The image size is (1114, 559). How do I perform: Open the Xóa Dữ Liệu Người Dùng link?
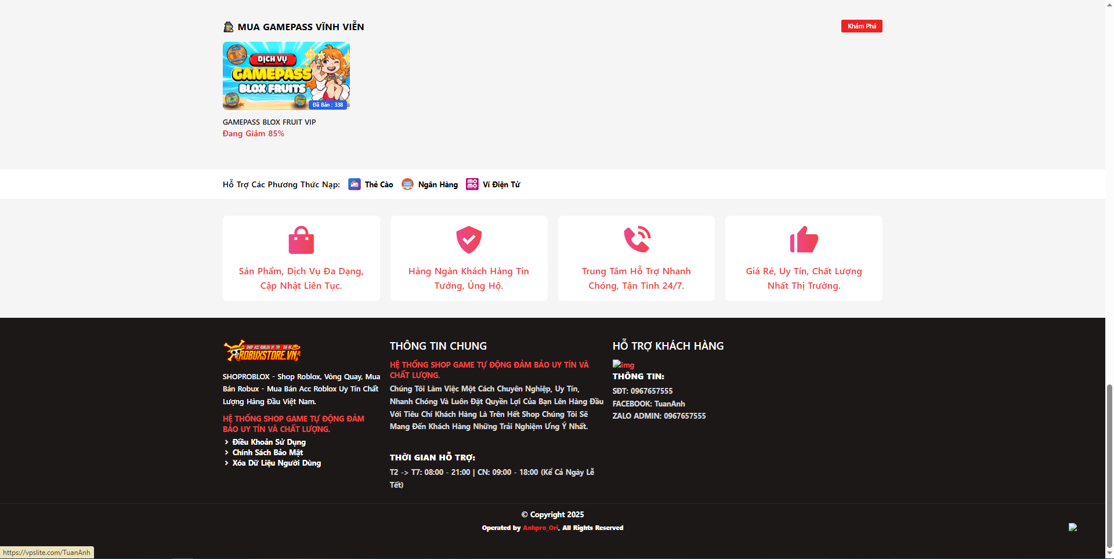276,463
